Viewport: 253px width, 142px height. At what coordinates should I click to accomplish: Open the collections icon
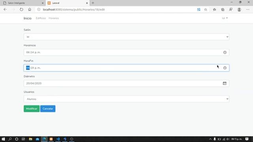coord(223,9)
